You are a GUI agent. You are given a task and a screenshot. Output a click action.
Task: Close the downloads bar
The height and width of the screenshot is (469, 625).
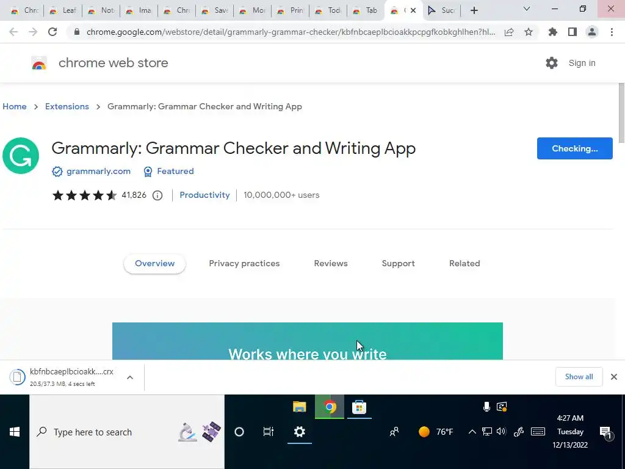pos(614,377)
